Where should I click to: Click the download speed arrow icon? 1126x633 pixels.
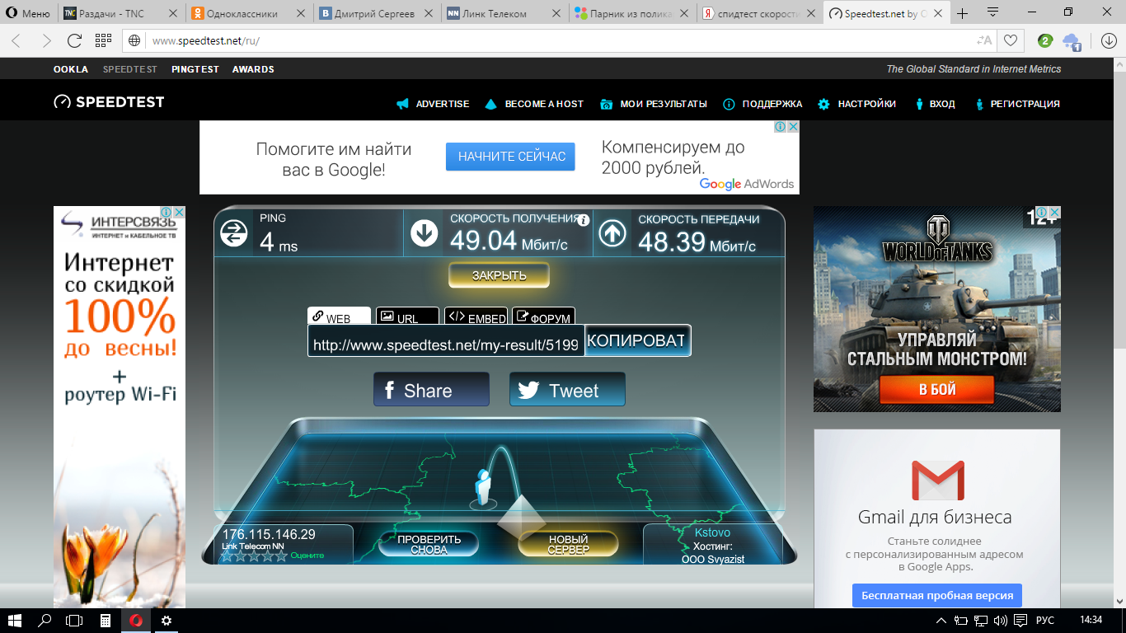coord(425,233)
